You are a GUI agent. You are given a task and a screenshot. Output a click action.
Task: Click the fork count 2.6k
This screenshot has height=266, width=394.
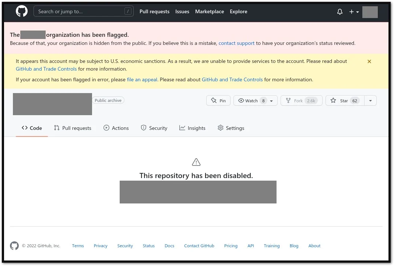(311, 101)
